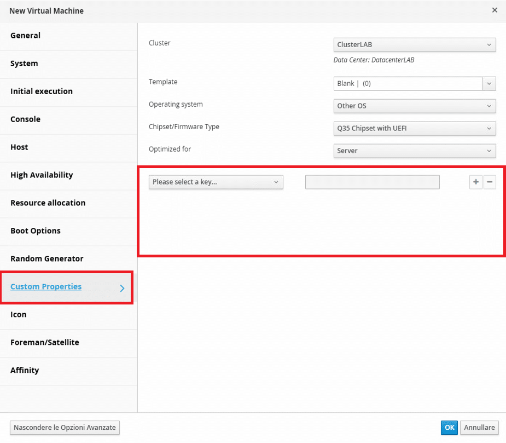Go to the High Availability tab
Image resolution: width=506 pixels, height=443 pixels.
coord(69,175)
